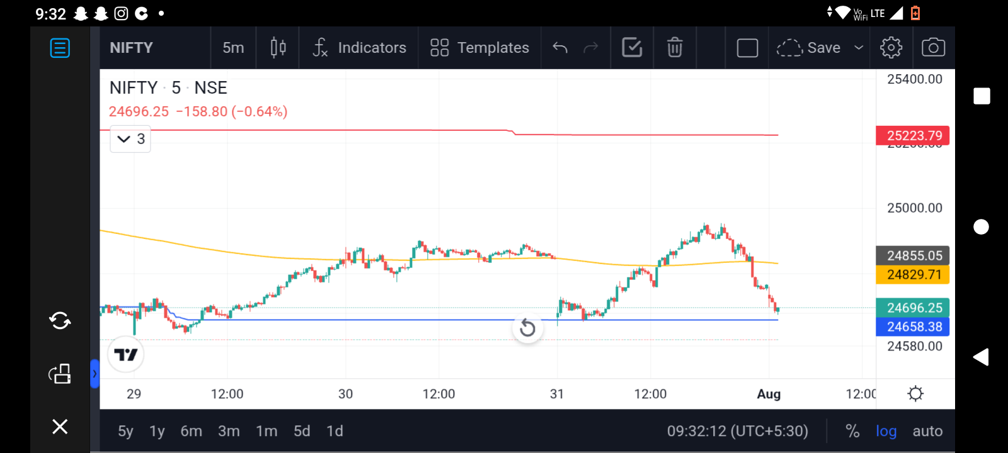Click the red 25223.79 price label

tap(913, 135)
